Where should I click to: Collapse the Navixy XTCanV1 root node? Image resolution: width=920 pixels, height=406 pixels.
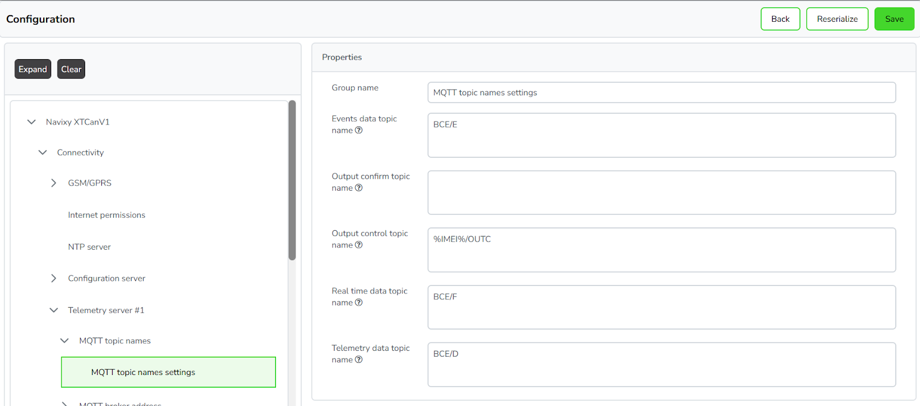pyautogui.click(x=32, y=122)
